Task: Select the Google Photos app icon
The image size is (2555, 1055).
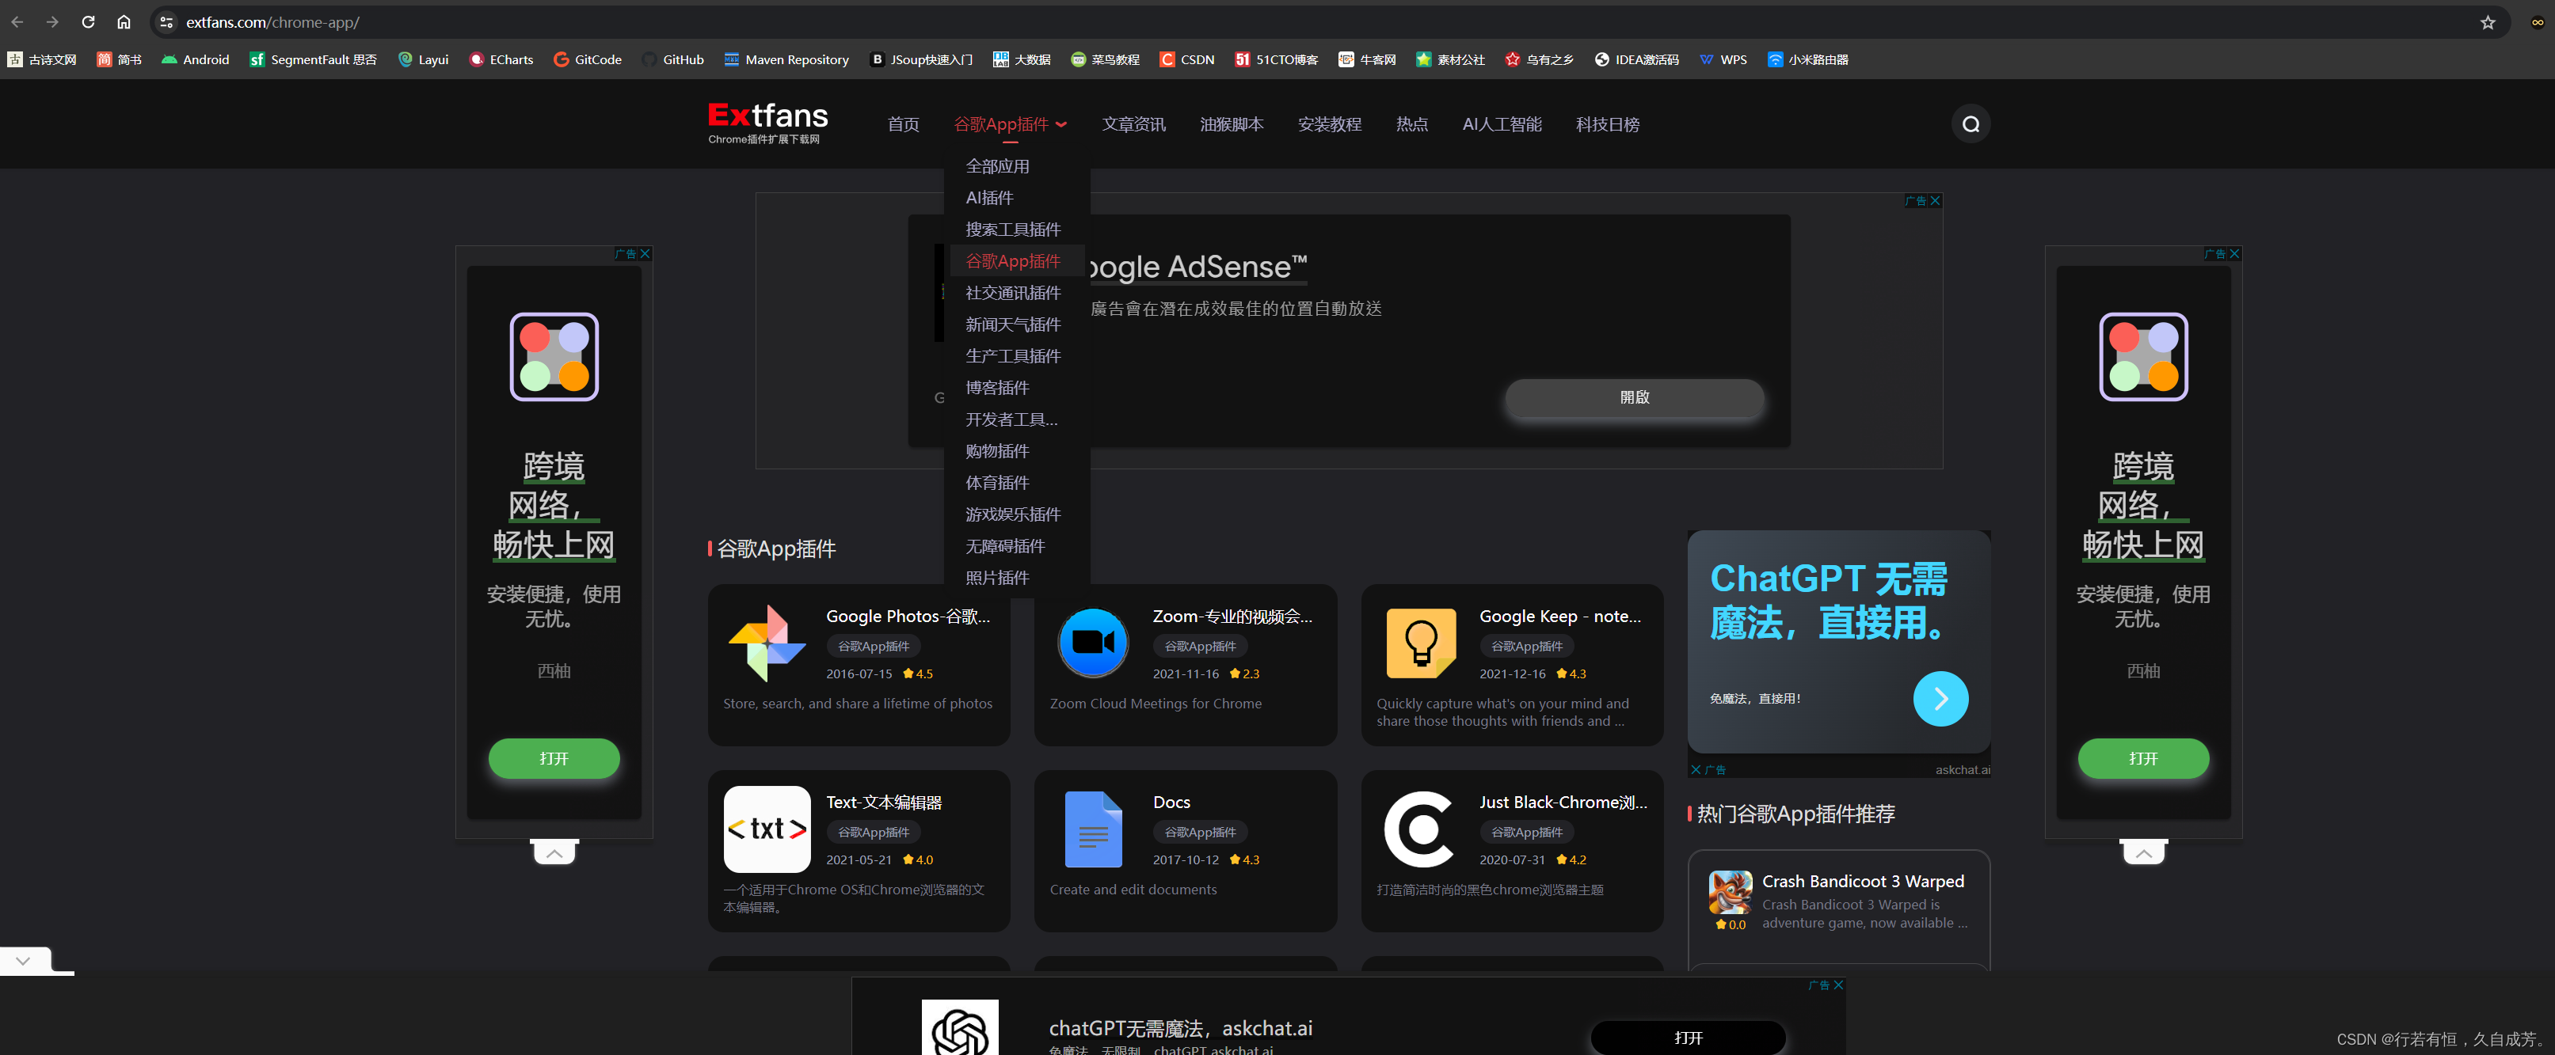Action: 766,642
